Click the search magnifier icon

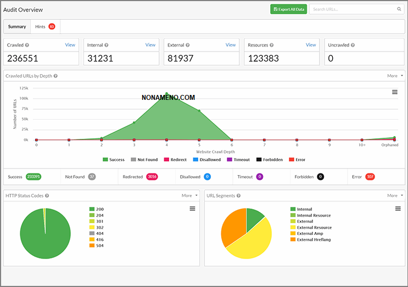tap(399, 9)
